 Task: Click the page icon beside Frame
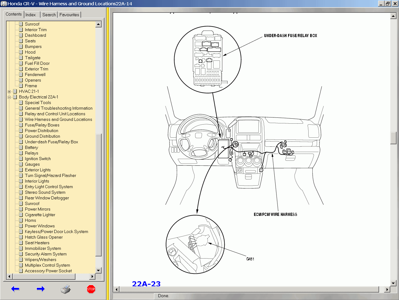click(x=21, y=86)
